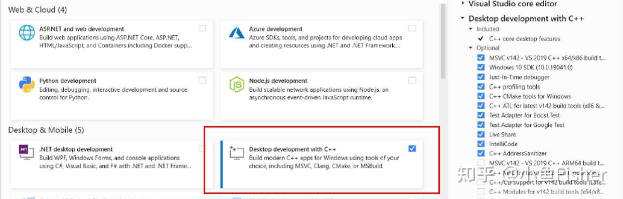Click the Desktop & Mobile (5) heading
Image resolution: width=623 pixels, height=199 pixels.
tap(46, 130)
